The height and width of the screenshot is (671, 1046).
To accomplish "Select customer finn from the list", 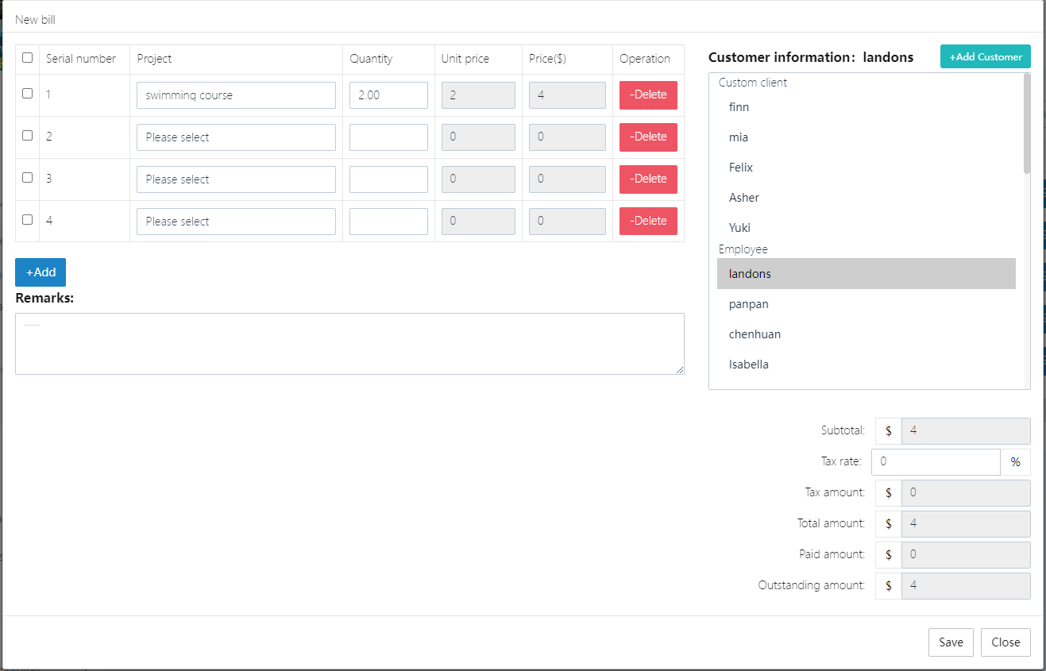I will [x=739, y=107].
